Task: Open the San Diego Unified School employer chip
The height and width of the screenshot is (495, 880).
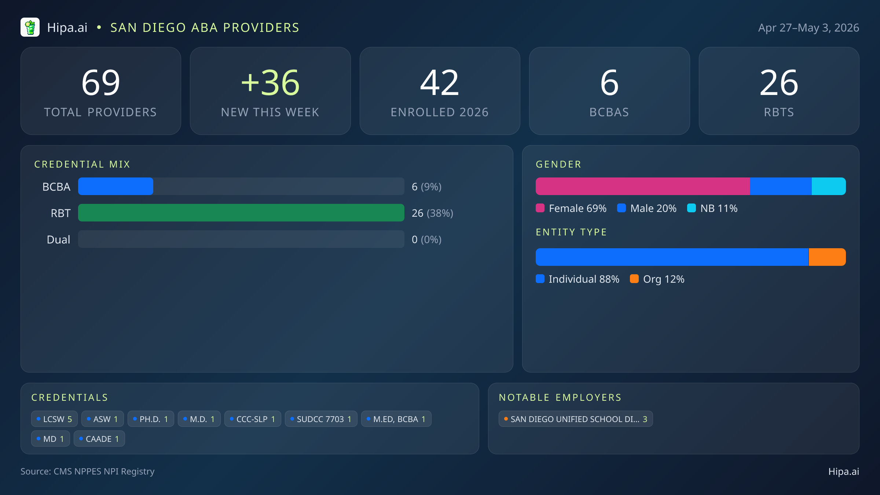Action: click(x=576, y=419)
